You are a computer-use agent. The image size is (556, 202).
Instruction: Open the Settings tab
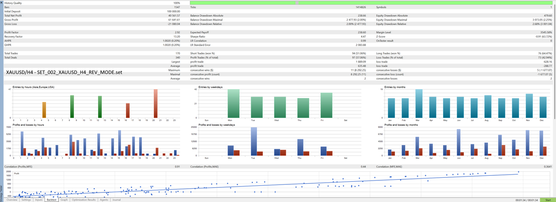[x=26, y=200]
